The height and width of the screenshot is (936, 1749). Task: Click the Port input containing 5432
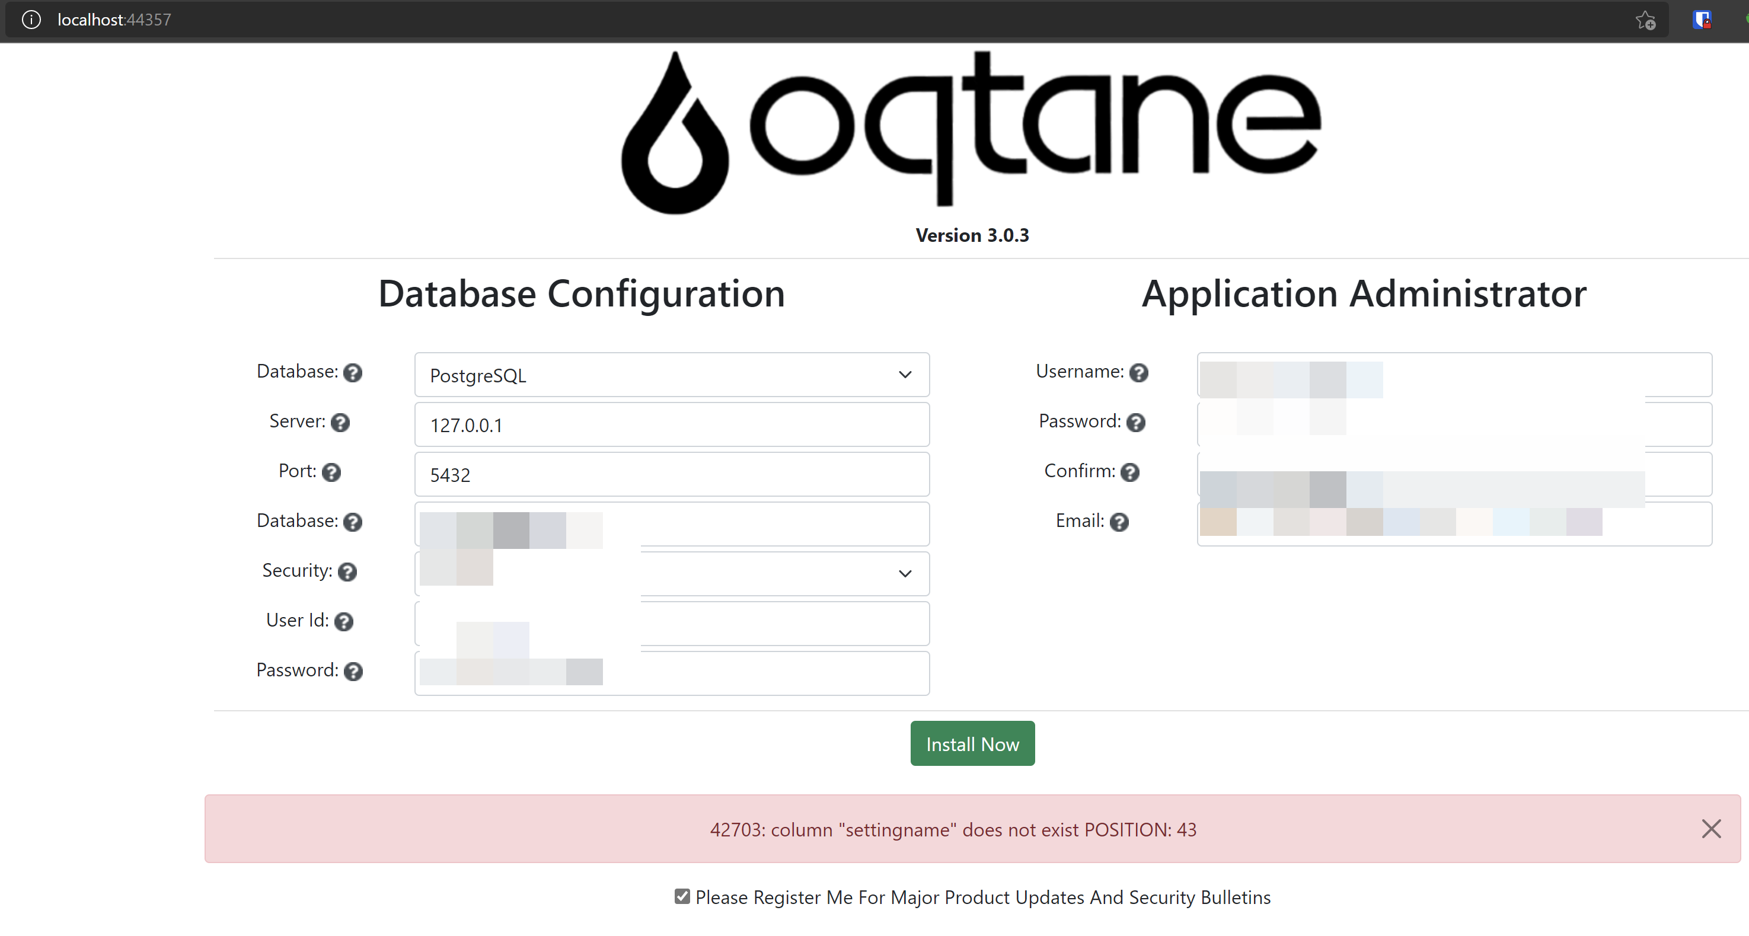coord(672,474)
